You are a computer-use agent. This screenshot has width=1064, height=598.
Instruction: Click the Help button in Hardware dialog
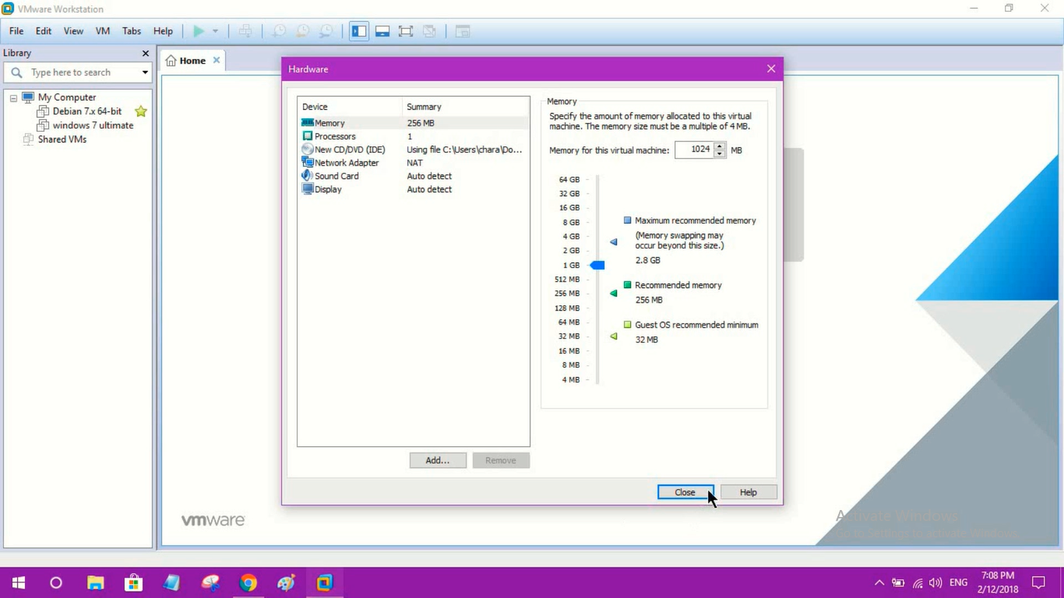pos(747,491)
